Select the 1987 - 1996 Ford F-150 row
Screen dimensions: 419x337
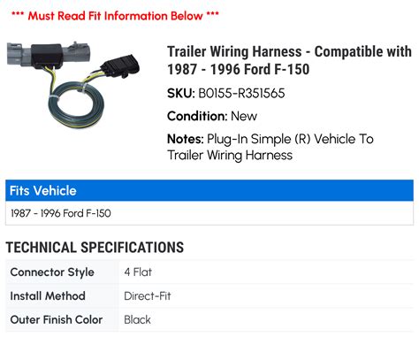(x=209, y=213)
